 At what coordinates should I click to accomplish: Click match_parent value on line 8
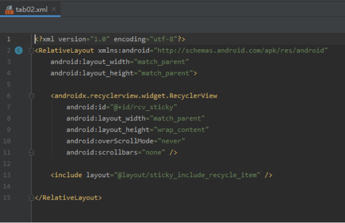(x=177, y=118)
